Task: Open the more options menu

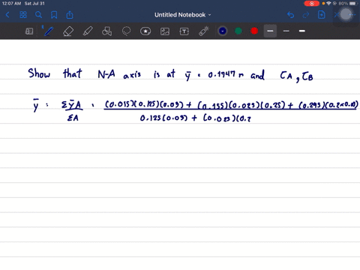Action: coord(352,15)
